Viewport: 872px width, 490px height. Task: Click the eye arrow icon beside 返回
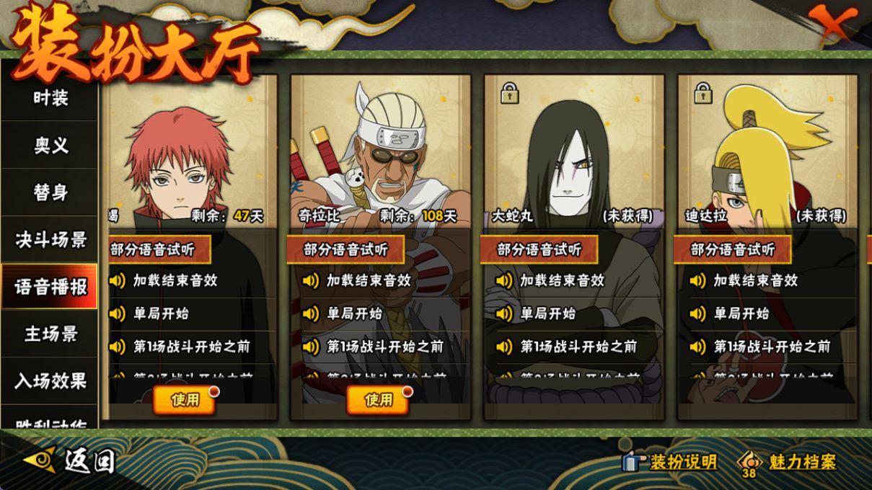click(x=39, y=460)
